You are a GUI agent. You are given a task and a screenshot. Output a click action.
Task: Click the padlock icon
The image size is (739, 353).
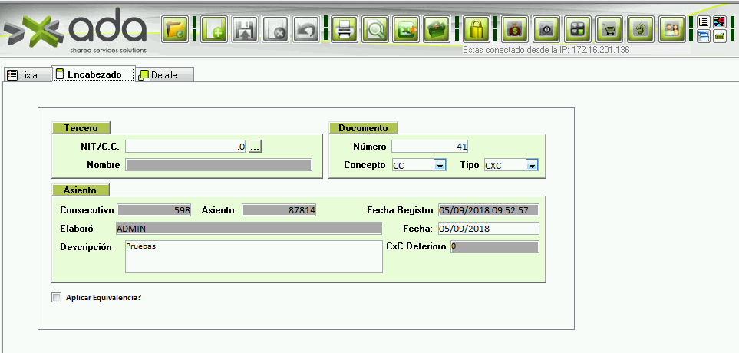tap(477, 30)
